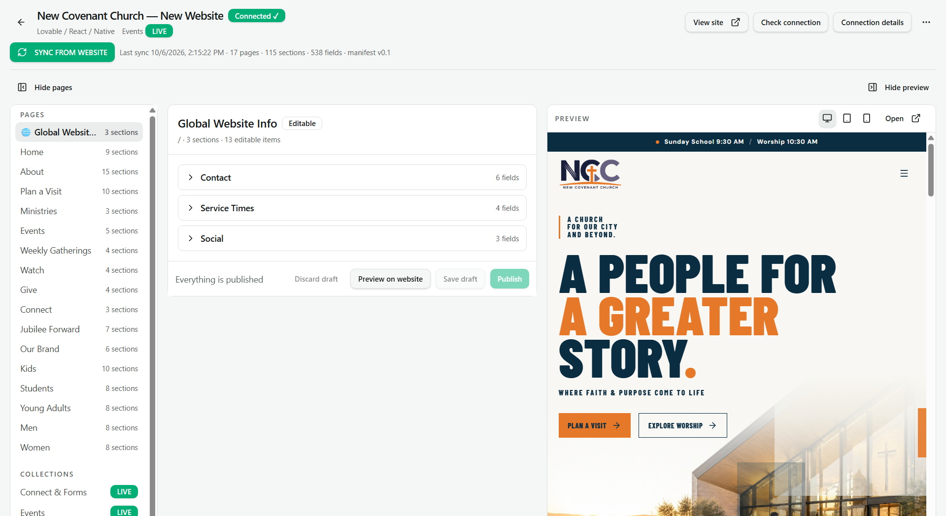Open the Students page
946x516 pixels.
pos(79,388)
